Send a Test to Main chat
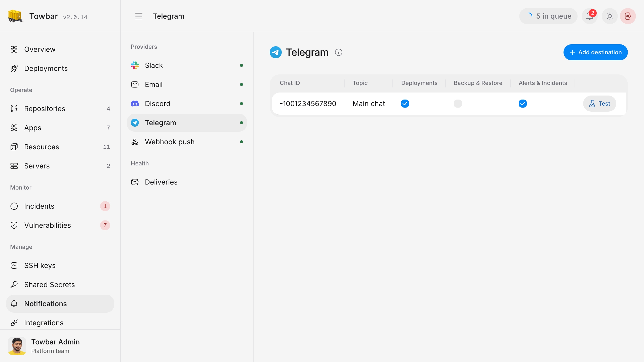Screen dimensions: 644x362 point(599,104)
